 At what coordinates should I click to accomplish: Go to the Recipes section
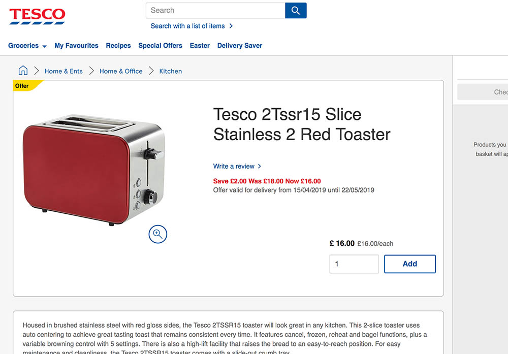pyautogui.click(x=118, y=46)
